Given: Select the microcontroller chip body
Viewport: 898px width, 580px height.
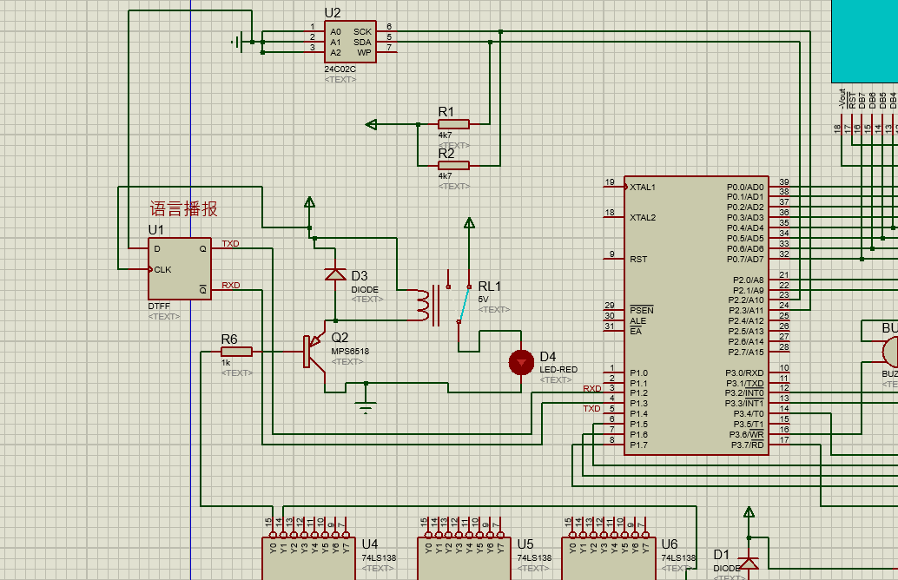Looking at the screenshot, I should [696, 315].
